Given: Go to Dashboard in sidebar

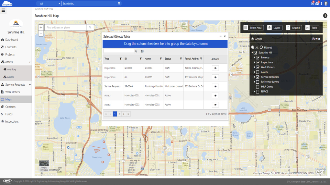Looking at the screenshot, I should coord(11,40).
